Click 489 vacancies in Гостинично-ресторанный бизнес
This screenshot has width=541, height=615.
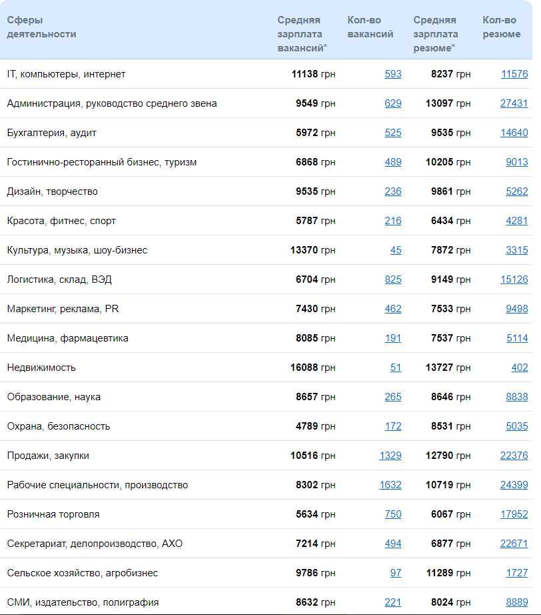point(393,162)
